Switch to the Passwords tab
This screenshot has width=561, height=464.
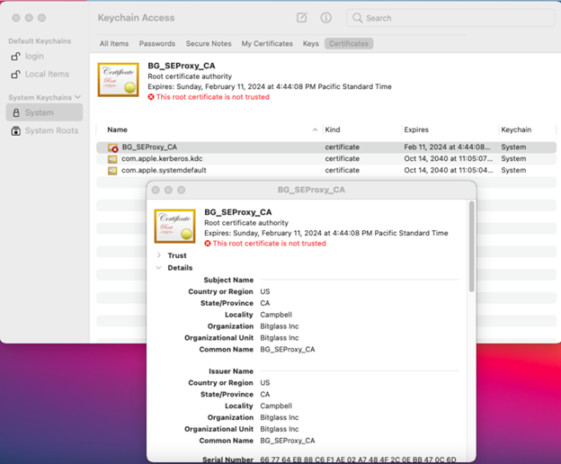click(157, 43)
